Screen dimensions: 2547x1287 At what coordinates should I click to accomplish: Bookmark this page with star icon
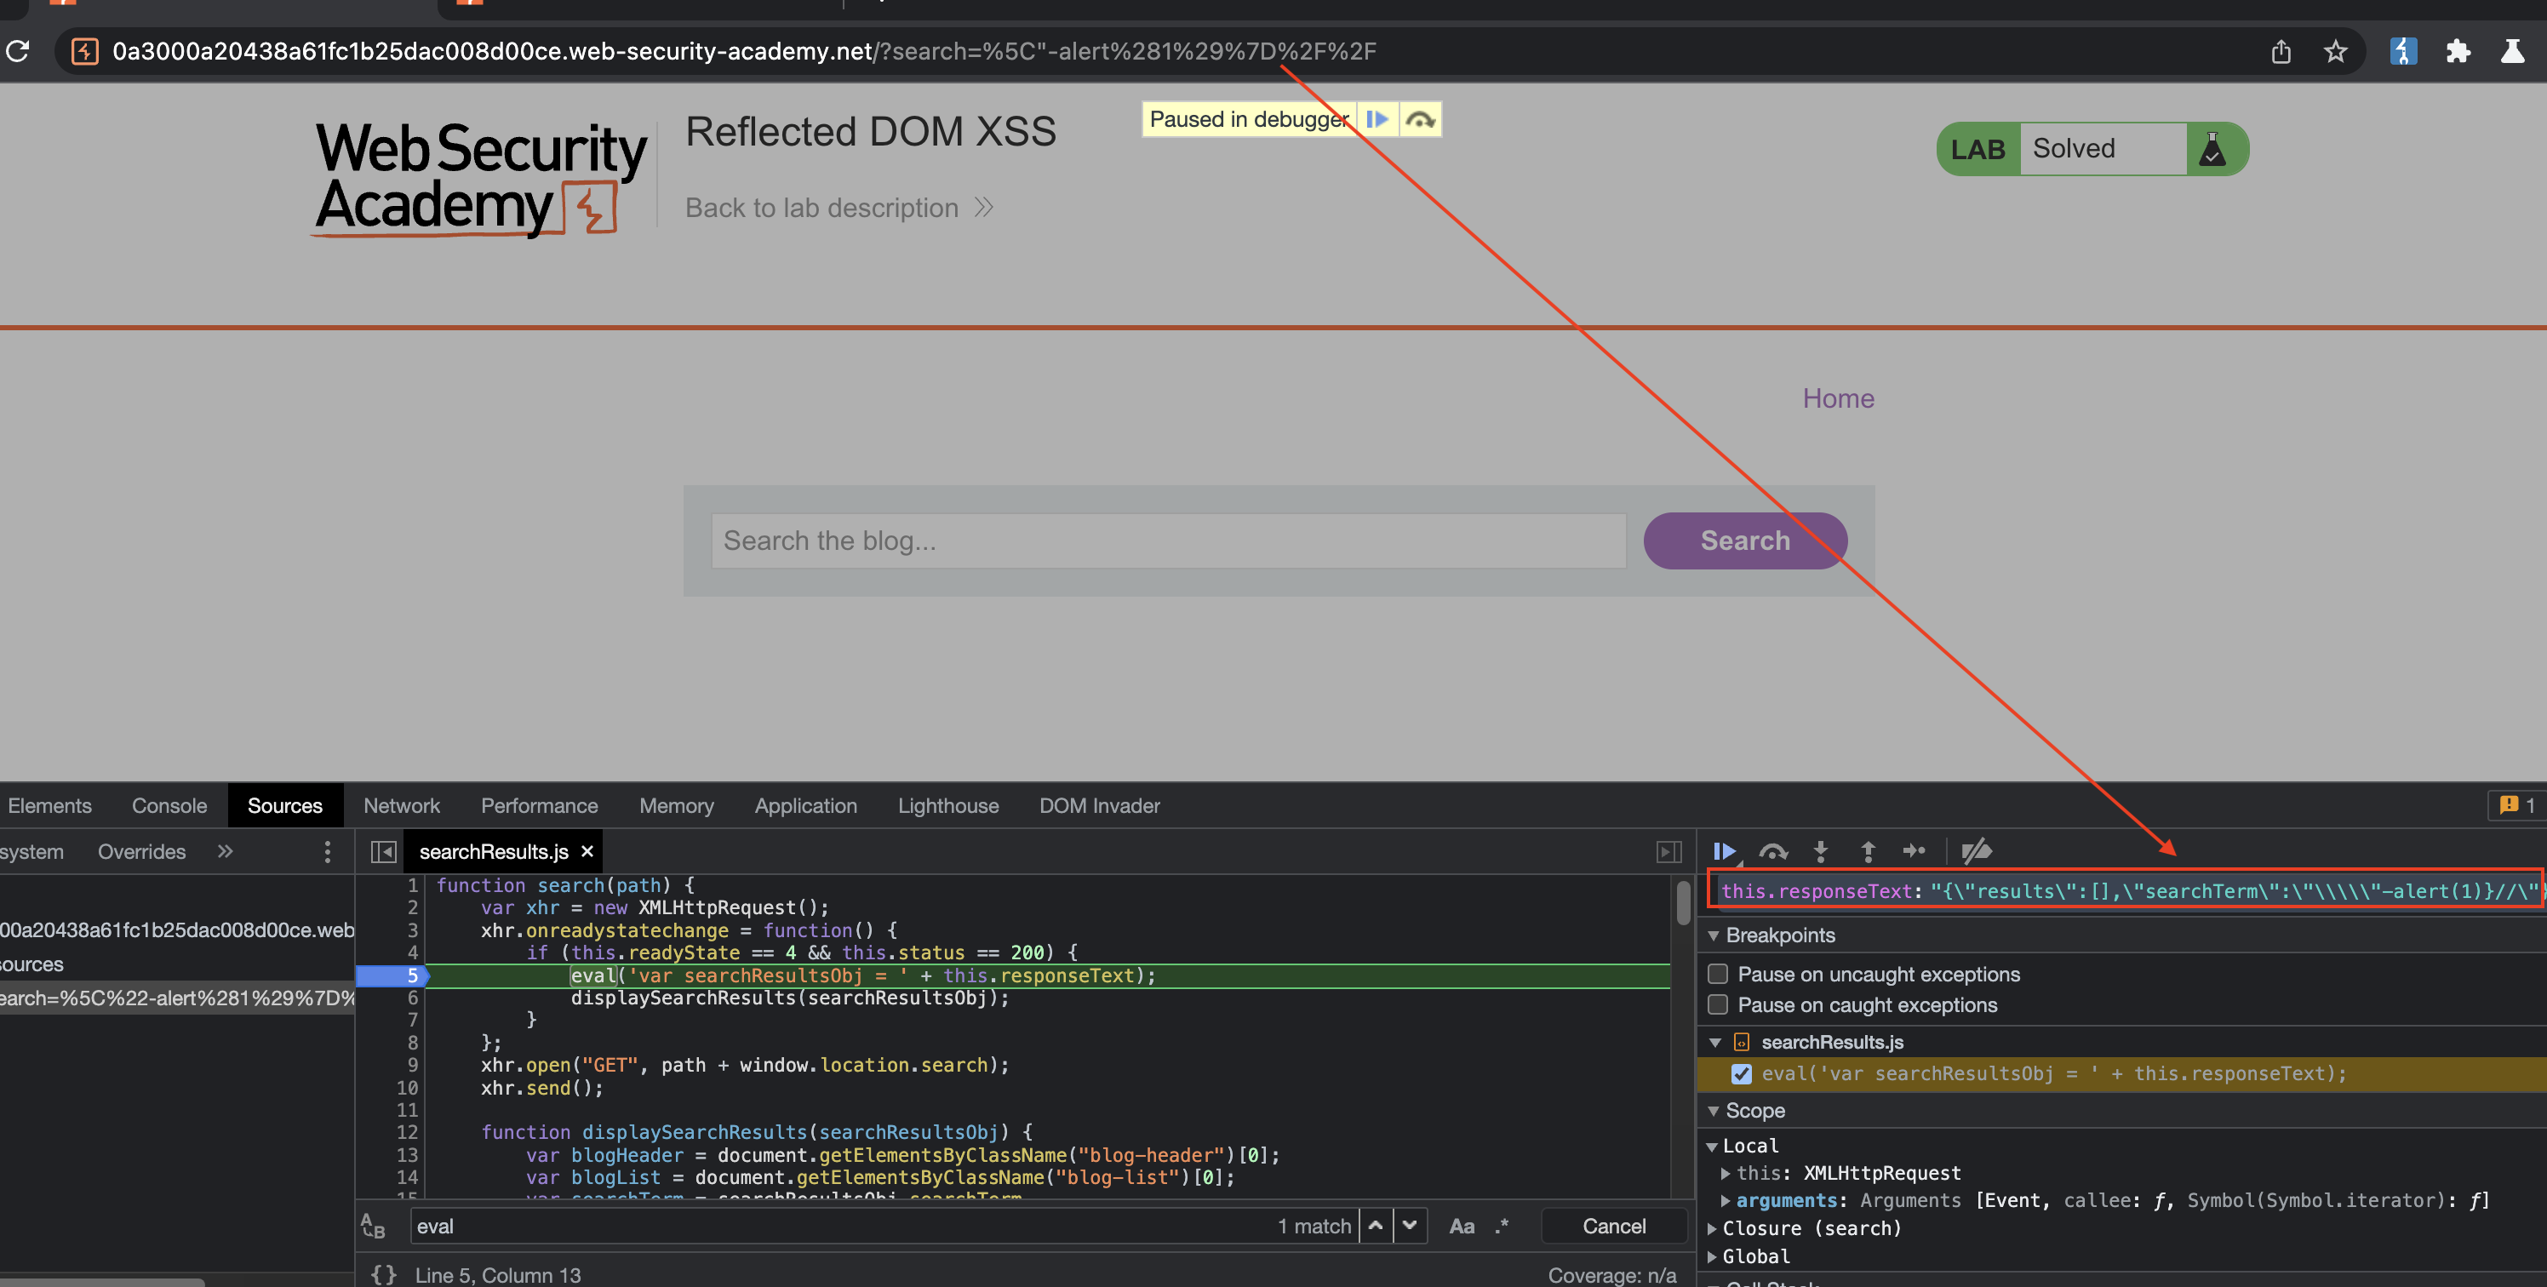2335,51
